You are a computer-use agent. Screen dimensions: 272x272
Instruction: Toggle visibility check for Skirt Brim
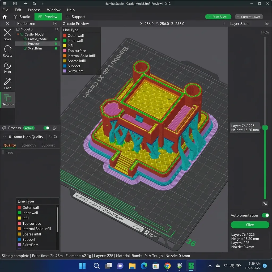click(x=56, y=48)
